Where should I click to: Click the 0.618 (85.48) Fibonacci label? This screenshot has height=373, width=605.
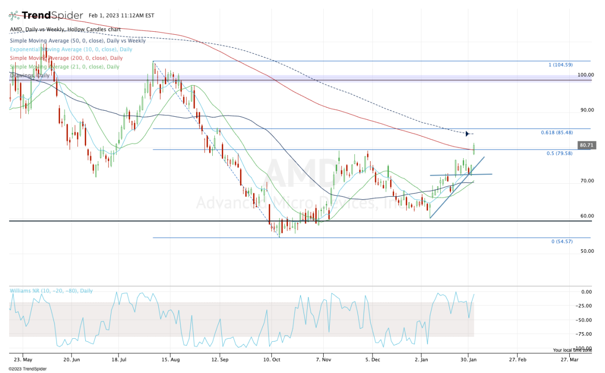[558, 133]
